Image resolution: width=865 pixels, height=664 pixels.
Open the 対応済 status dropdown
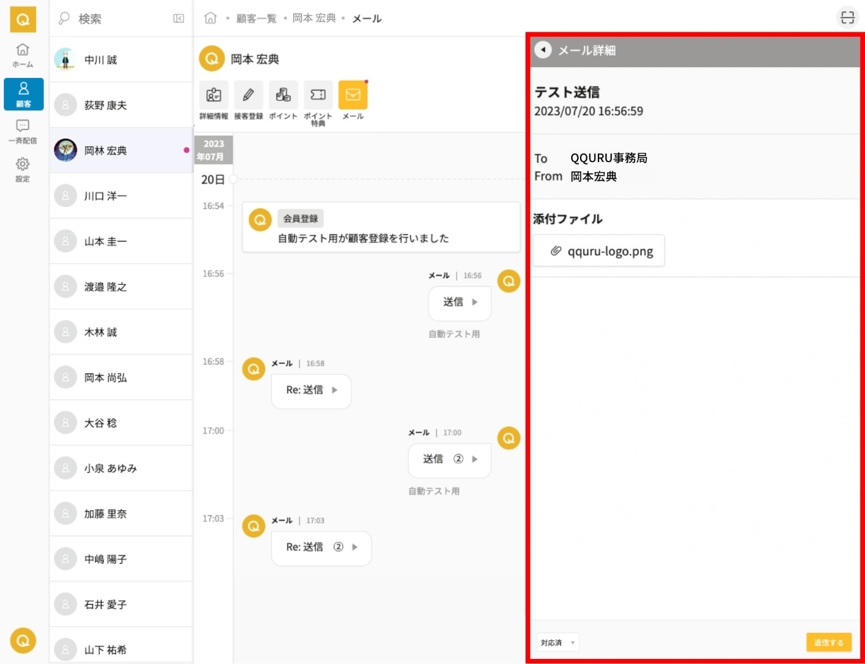pos(557,642)
